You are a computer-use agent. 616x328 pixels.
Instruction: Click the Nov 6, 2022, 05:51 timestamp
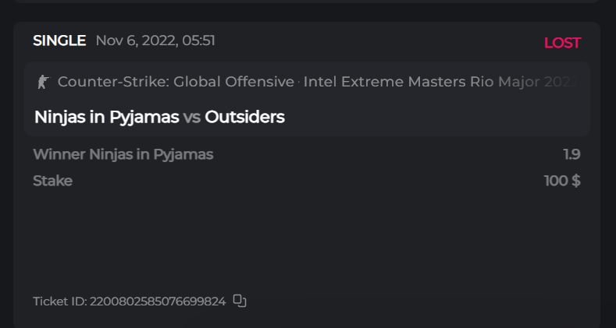pos(155,41)
